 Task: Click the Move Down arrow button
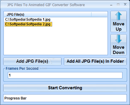pos(119,45)
